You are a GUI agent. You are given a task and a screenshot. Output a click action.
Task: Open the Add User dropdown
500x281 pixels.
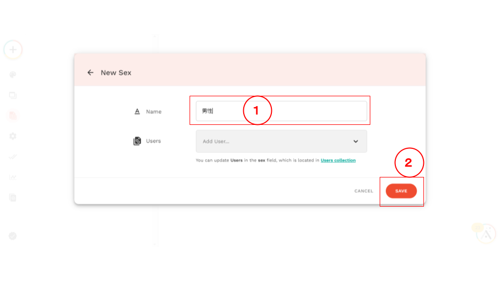pyautogui.click(x=281, y=141)
